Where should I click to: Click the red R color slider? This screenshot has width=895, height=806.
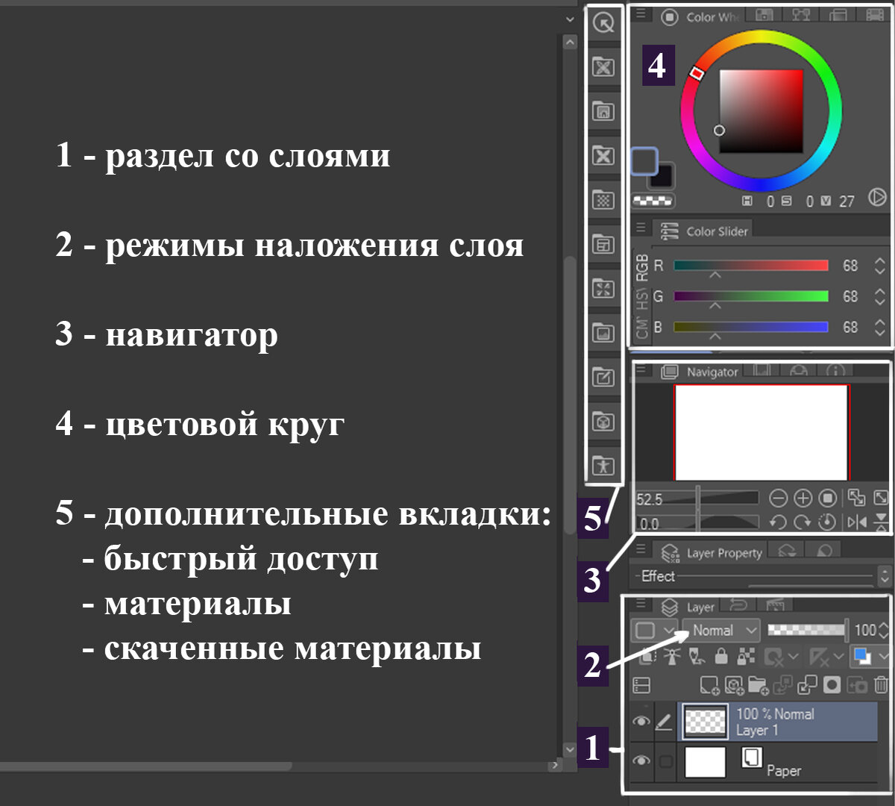(x=751, y=266)
